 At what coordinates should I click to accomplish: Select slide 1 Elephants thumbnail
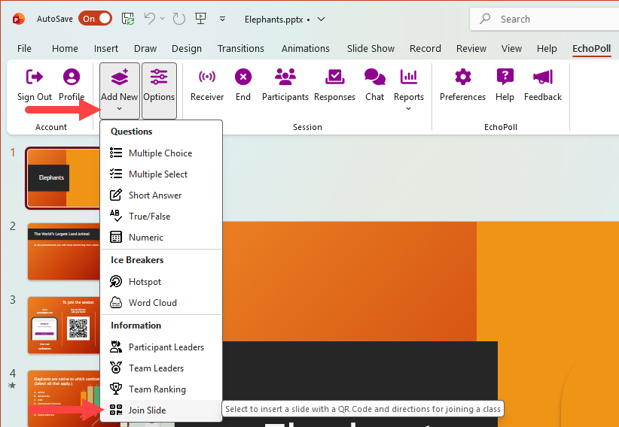[63, 178]
